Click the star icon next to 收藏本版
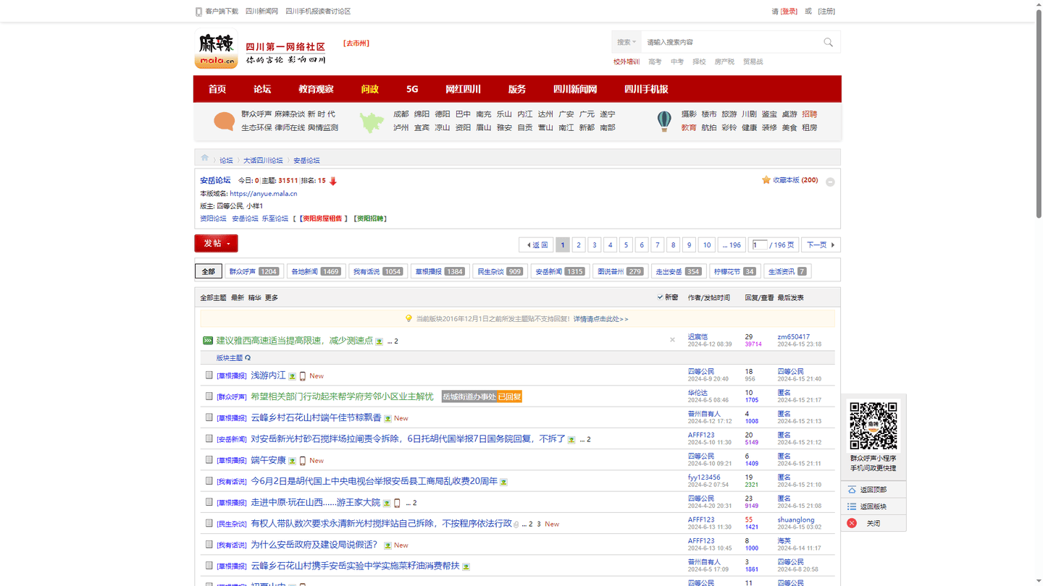Screen dimensions: 1043x586 tap(766, 180)
